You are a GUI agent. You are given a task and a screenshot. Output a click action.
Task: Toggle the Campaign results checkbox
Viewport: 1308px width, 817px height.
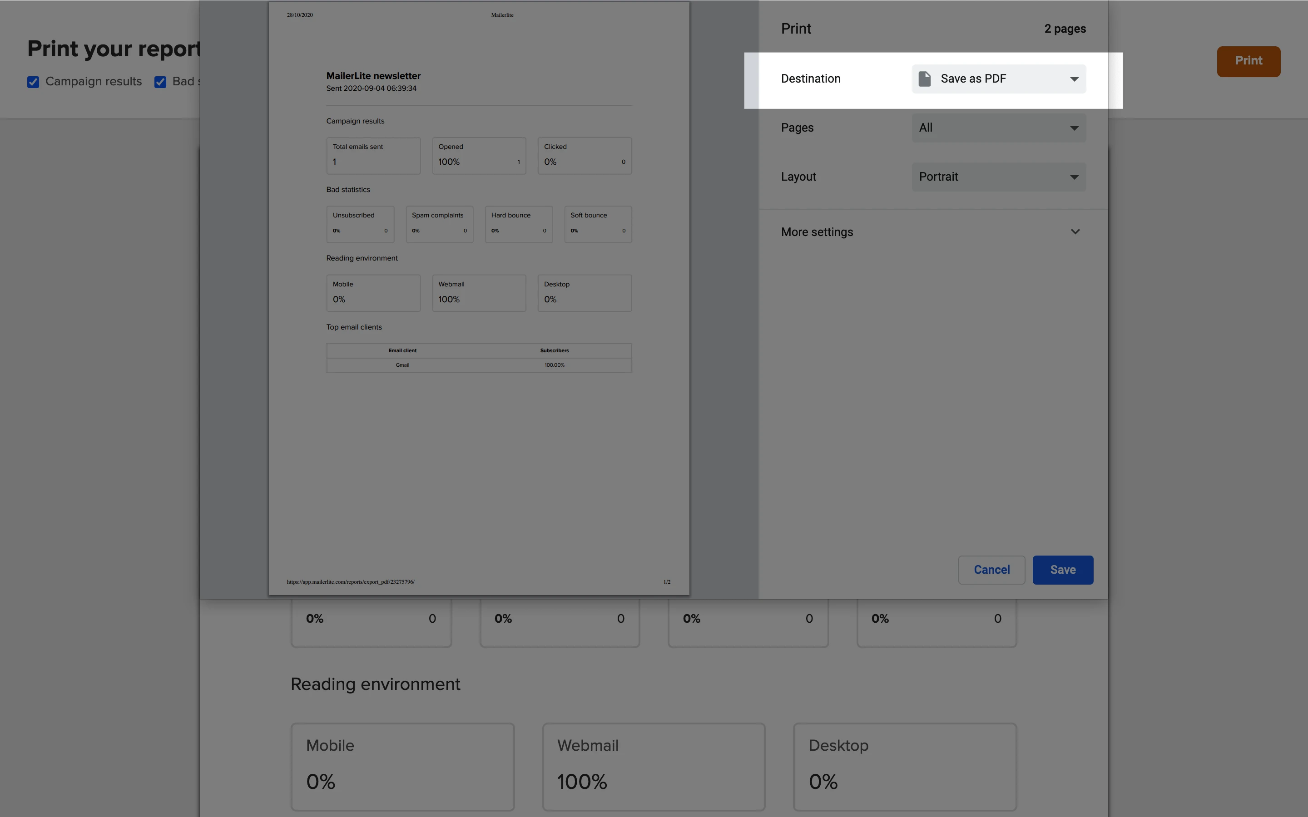click(x=33, y=82)
